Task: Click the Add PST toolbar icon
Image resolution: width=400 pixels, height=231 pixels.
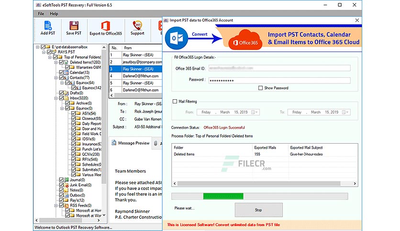Action: click(48, 25)
